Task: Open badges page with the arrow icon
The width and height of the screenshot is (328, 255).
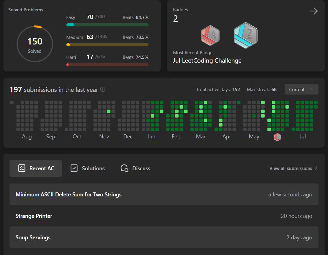Action: (314, 11)
